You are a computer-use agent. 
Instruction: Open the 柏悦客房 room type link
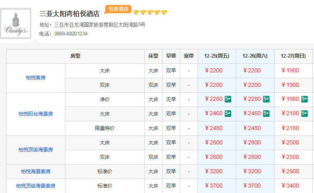tap(35, 78)
